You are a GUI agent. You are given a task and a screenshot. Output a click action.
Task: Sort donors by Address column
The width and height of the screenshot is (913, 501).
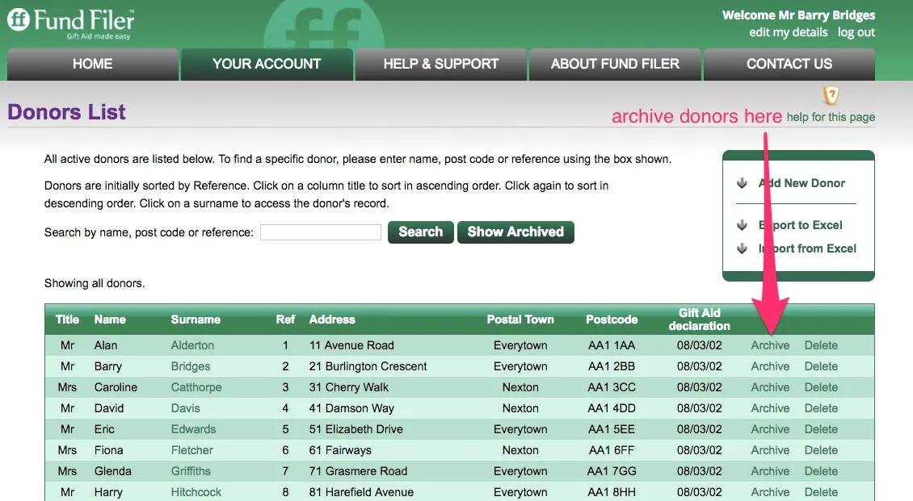point(332,319)
